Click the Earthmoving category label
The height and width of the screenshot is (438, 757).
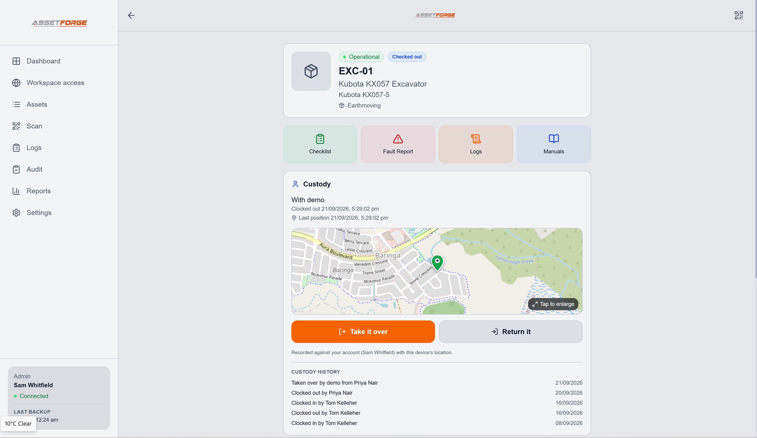[364, 105]
